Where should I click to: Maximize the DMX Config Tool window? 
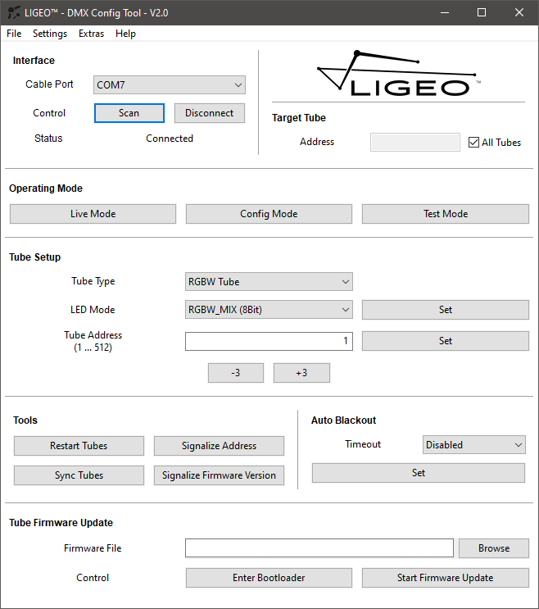click(482, 13)
